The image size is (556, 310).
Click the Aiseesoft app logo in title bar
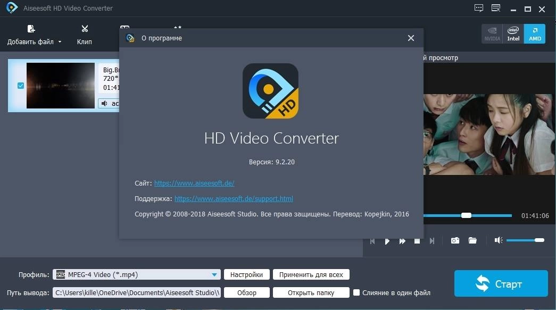tap(12, 8)
